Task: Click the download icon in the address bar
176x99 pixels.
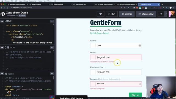Action: (128, 8)
